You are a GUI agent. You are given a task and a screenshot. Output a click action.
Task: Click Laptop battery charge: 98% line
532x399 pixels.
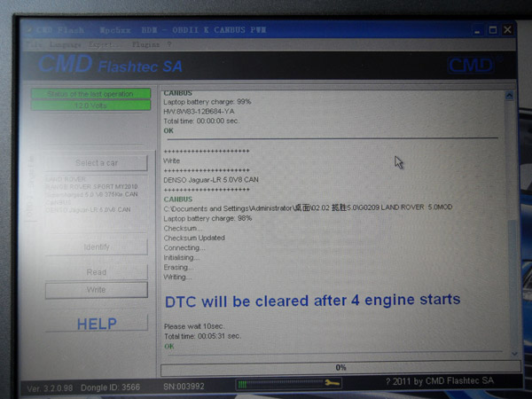coord(207,218)
